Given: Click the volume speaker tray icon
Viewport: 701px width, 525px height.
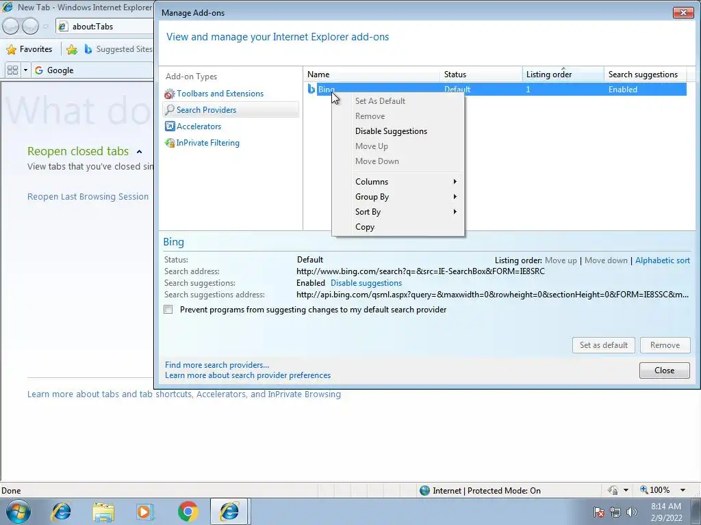Looking at the screenshot, I should coord(631,512).
